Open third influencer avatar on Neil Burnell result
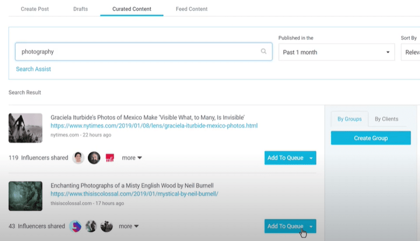 pos(107,226)
